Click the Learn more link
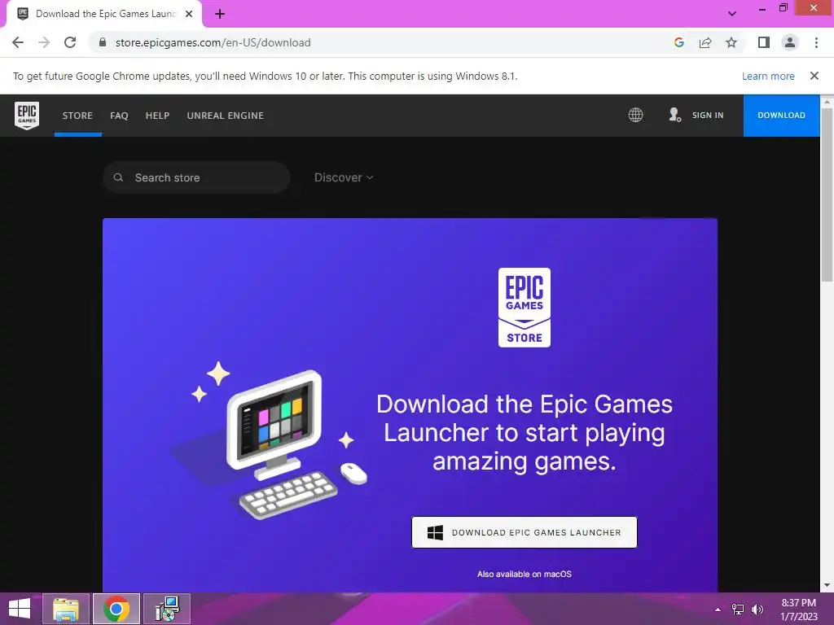Viewport: 834px width, 625px height. click(768, 76)
